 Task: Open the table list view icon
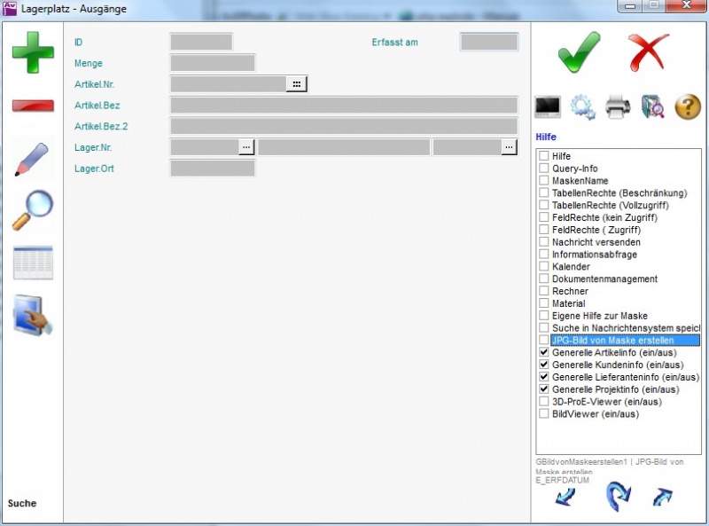33,263
